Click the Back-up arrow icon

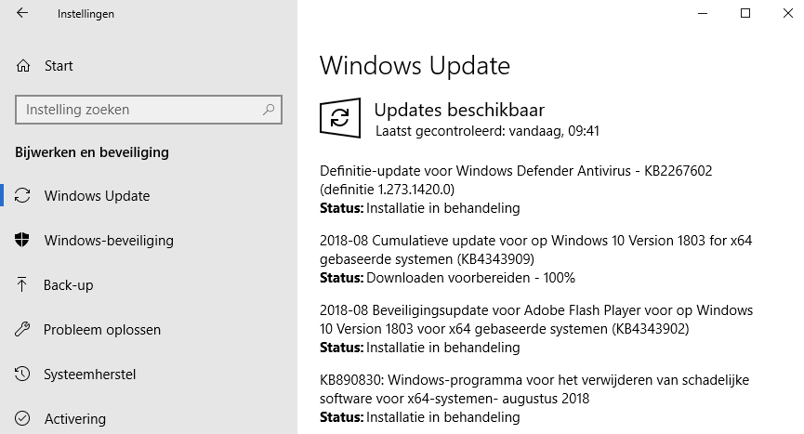coord(23,285)
